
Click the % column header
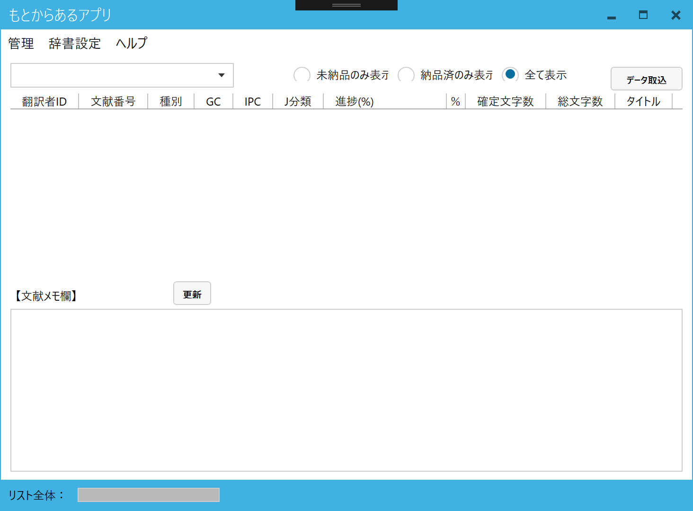[x=456, y=101]
